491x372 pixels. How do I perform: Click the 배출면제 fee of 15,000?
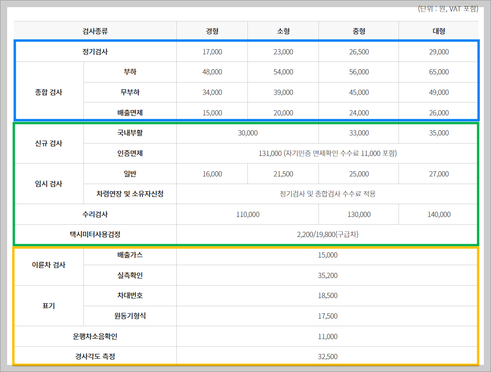click(x=212, y=112)
